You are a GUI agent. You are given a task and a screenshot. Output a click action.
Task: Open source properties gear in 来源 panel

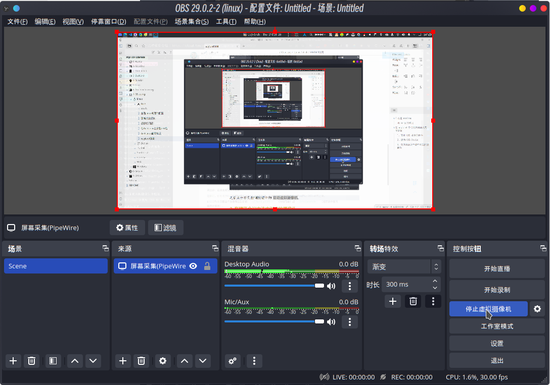pyautogui.click(x=162, y=361)
